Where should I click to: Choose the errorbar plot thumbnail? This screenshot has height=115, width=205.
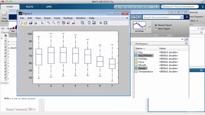(139, 27)
